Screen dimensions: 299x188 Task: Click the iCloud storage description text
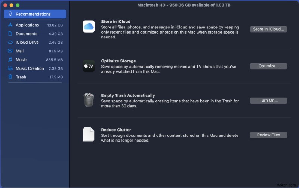coord(170,32)
